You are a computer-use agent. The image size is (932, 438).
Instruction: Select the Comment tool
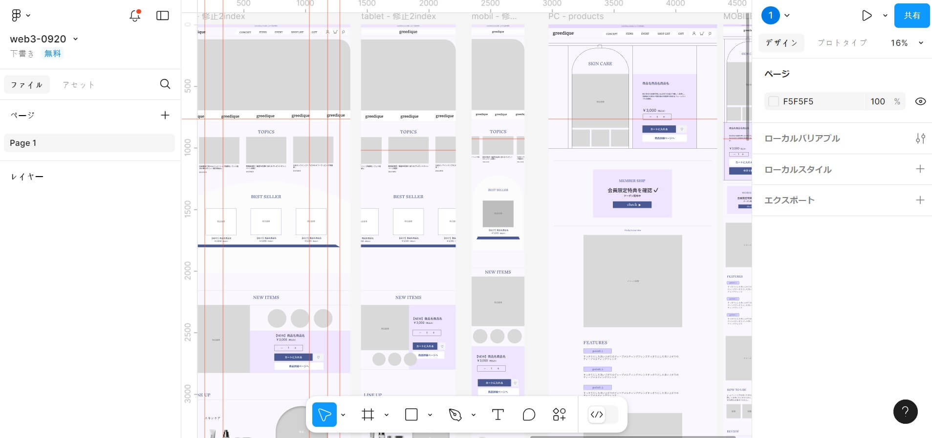pos(529,415)
